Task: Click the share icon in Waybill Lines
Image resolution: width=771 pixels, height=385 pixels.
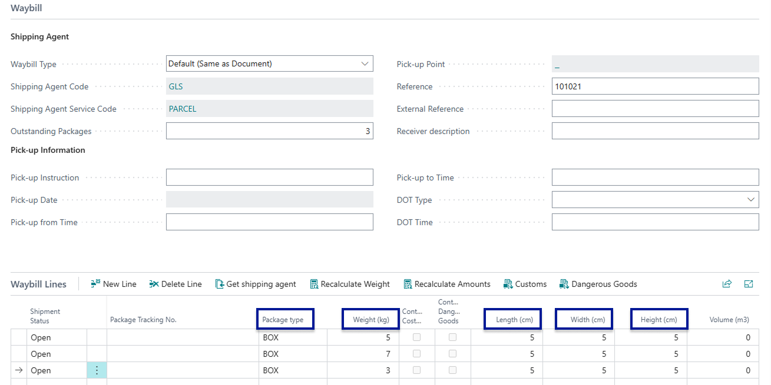Action: pyautogui.click(x=727, y=284)
